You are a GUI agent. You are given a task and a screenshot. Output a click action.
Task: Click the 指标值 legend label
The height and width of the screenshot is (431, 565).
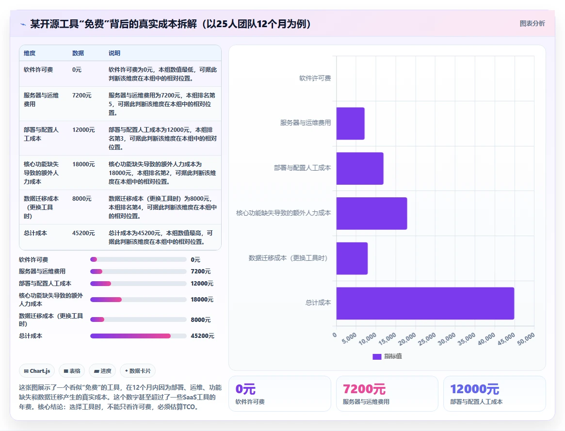[x=393, y=356]
